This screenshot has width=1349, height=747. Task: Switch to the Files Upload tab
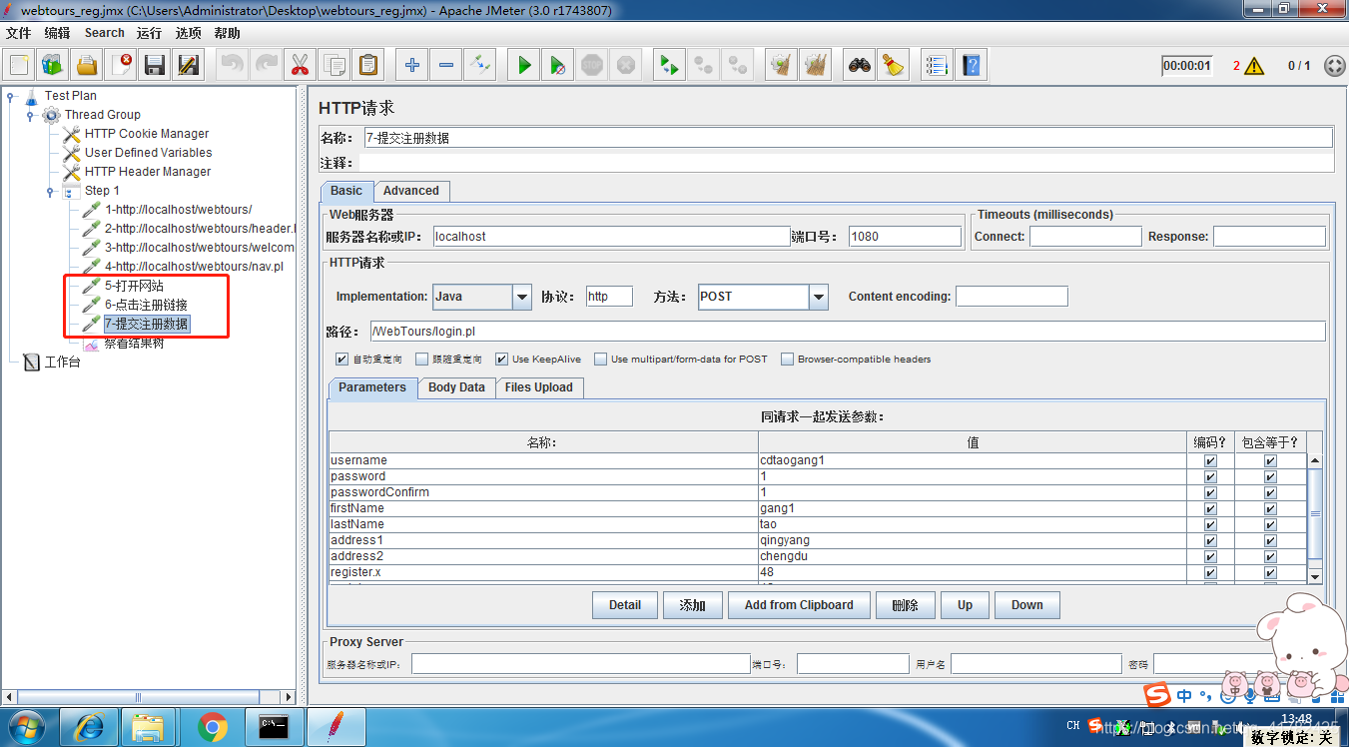(x=539, y=387)
